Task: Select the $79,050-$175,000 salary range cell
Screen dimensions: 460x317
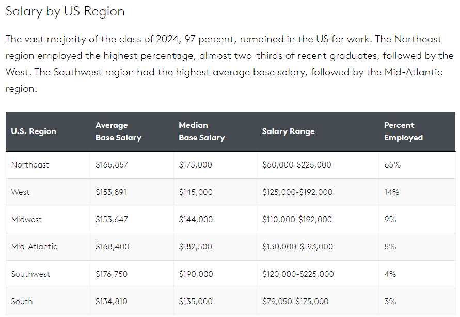Action: [295, 302]
